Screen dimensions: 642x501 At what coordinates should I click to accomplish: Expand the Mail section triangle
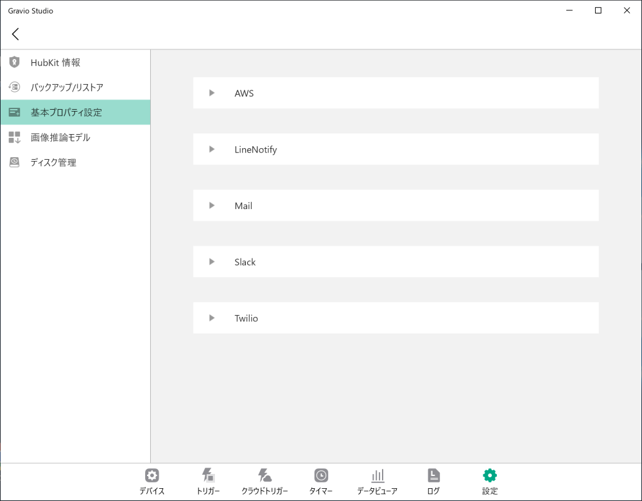click(x=212, y=205)
